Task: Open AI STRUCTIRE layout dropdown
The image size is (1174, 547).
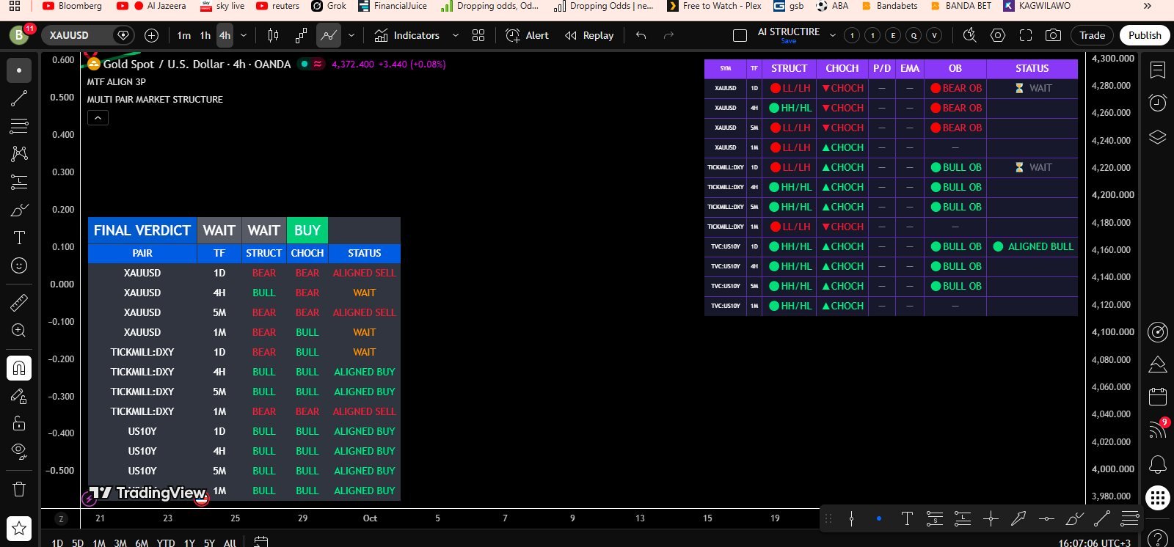Action: [x=833, y=35]
